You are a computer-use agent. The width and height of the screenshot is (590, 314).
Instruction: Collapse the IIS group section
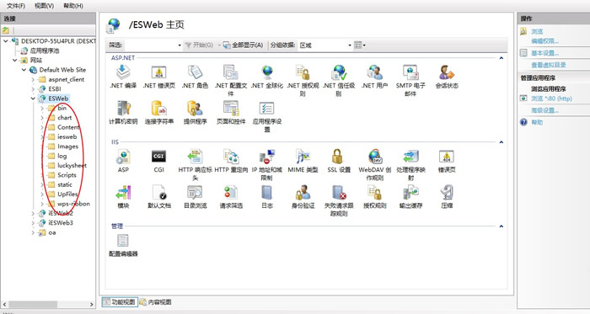pyautogui.click(x=501, y=142)
